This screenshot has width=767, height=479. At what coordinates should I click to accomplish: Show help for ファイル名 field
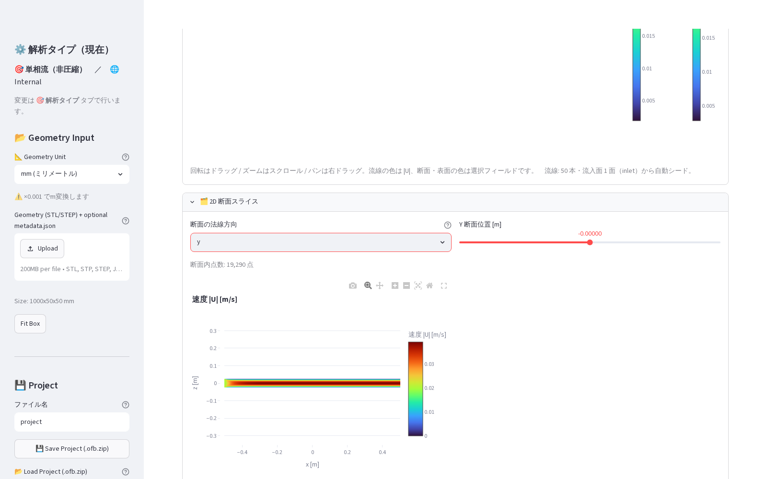tap(126, 405)
